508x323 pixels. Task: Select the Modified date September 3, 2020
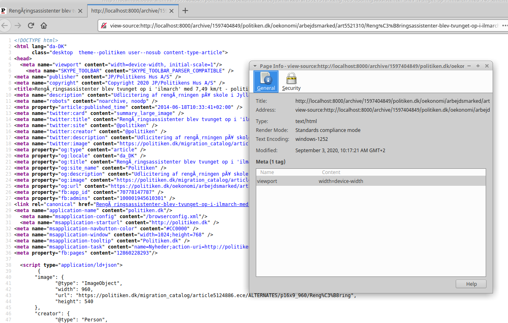tap(340, 150)
